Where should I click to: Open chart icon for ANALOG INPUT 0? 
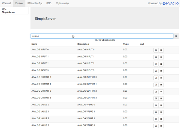click(x=156, y=50)
